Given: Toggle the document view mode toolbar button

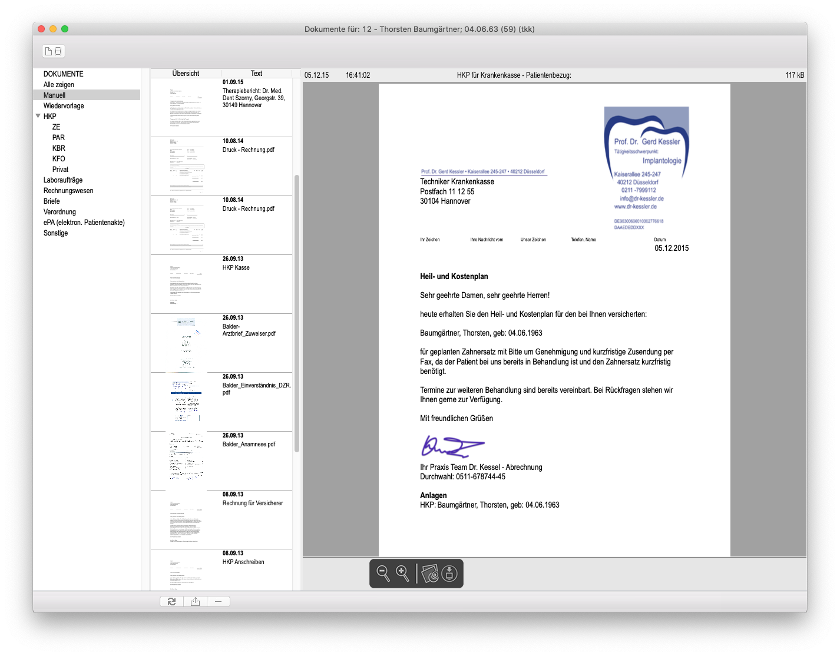Looking at the screenshot, I should click(54, 51).
